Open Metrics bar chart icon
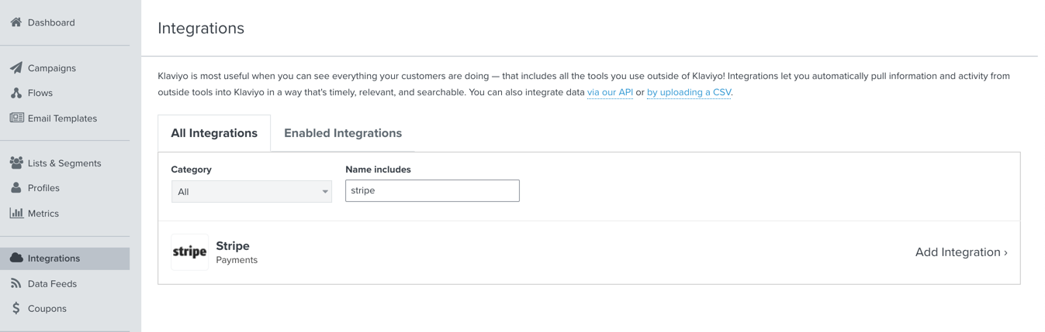The height and width of the screenshot is (332, 1045). (x=16, y=213)
